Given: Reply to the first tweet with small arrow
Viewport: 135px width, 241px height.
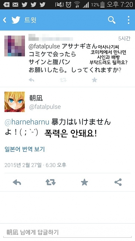Looking at the screenshot, I should coord(31,80).
